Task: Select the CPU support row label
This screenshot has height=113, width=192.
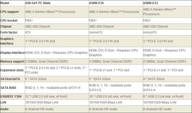Action: click(10, 12)
